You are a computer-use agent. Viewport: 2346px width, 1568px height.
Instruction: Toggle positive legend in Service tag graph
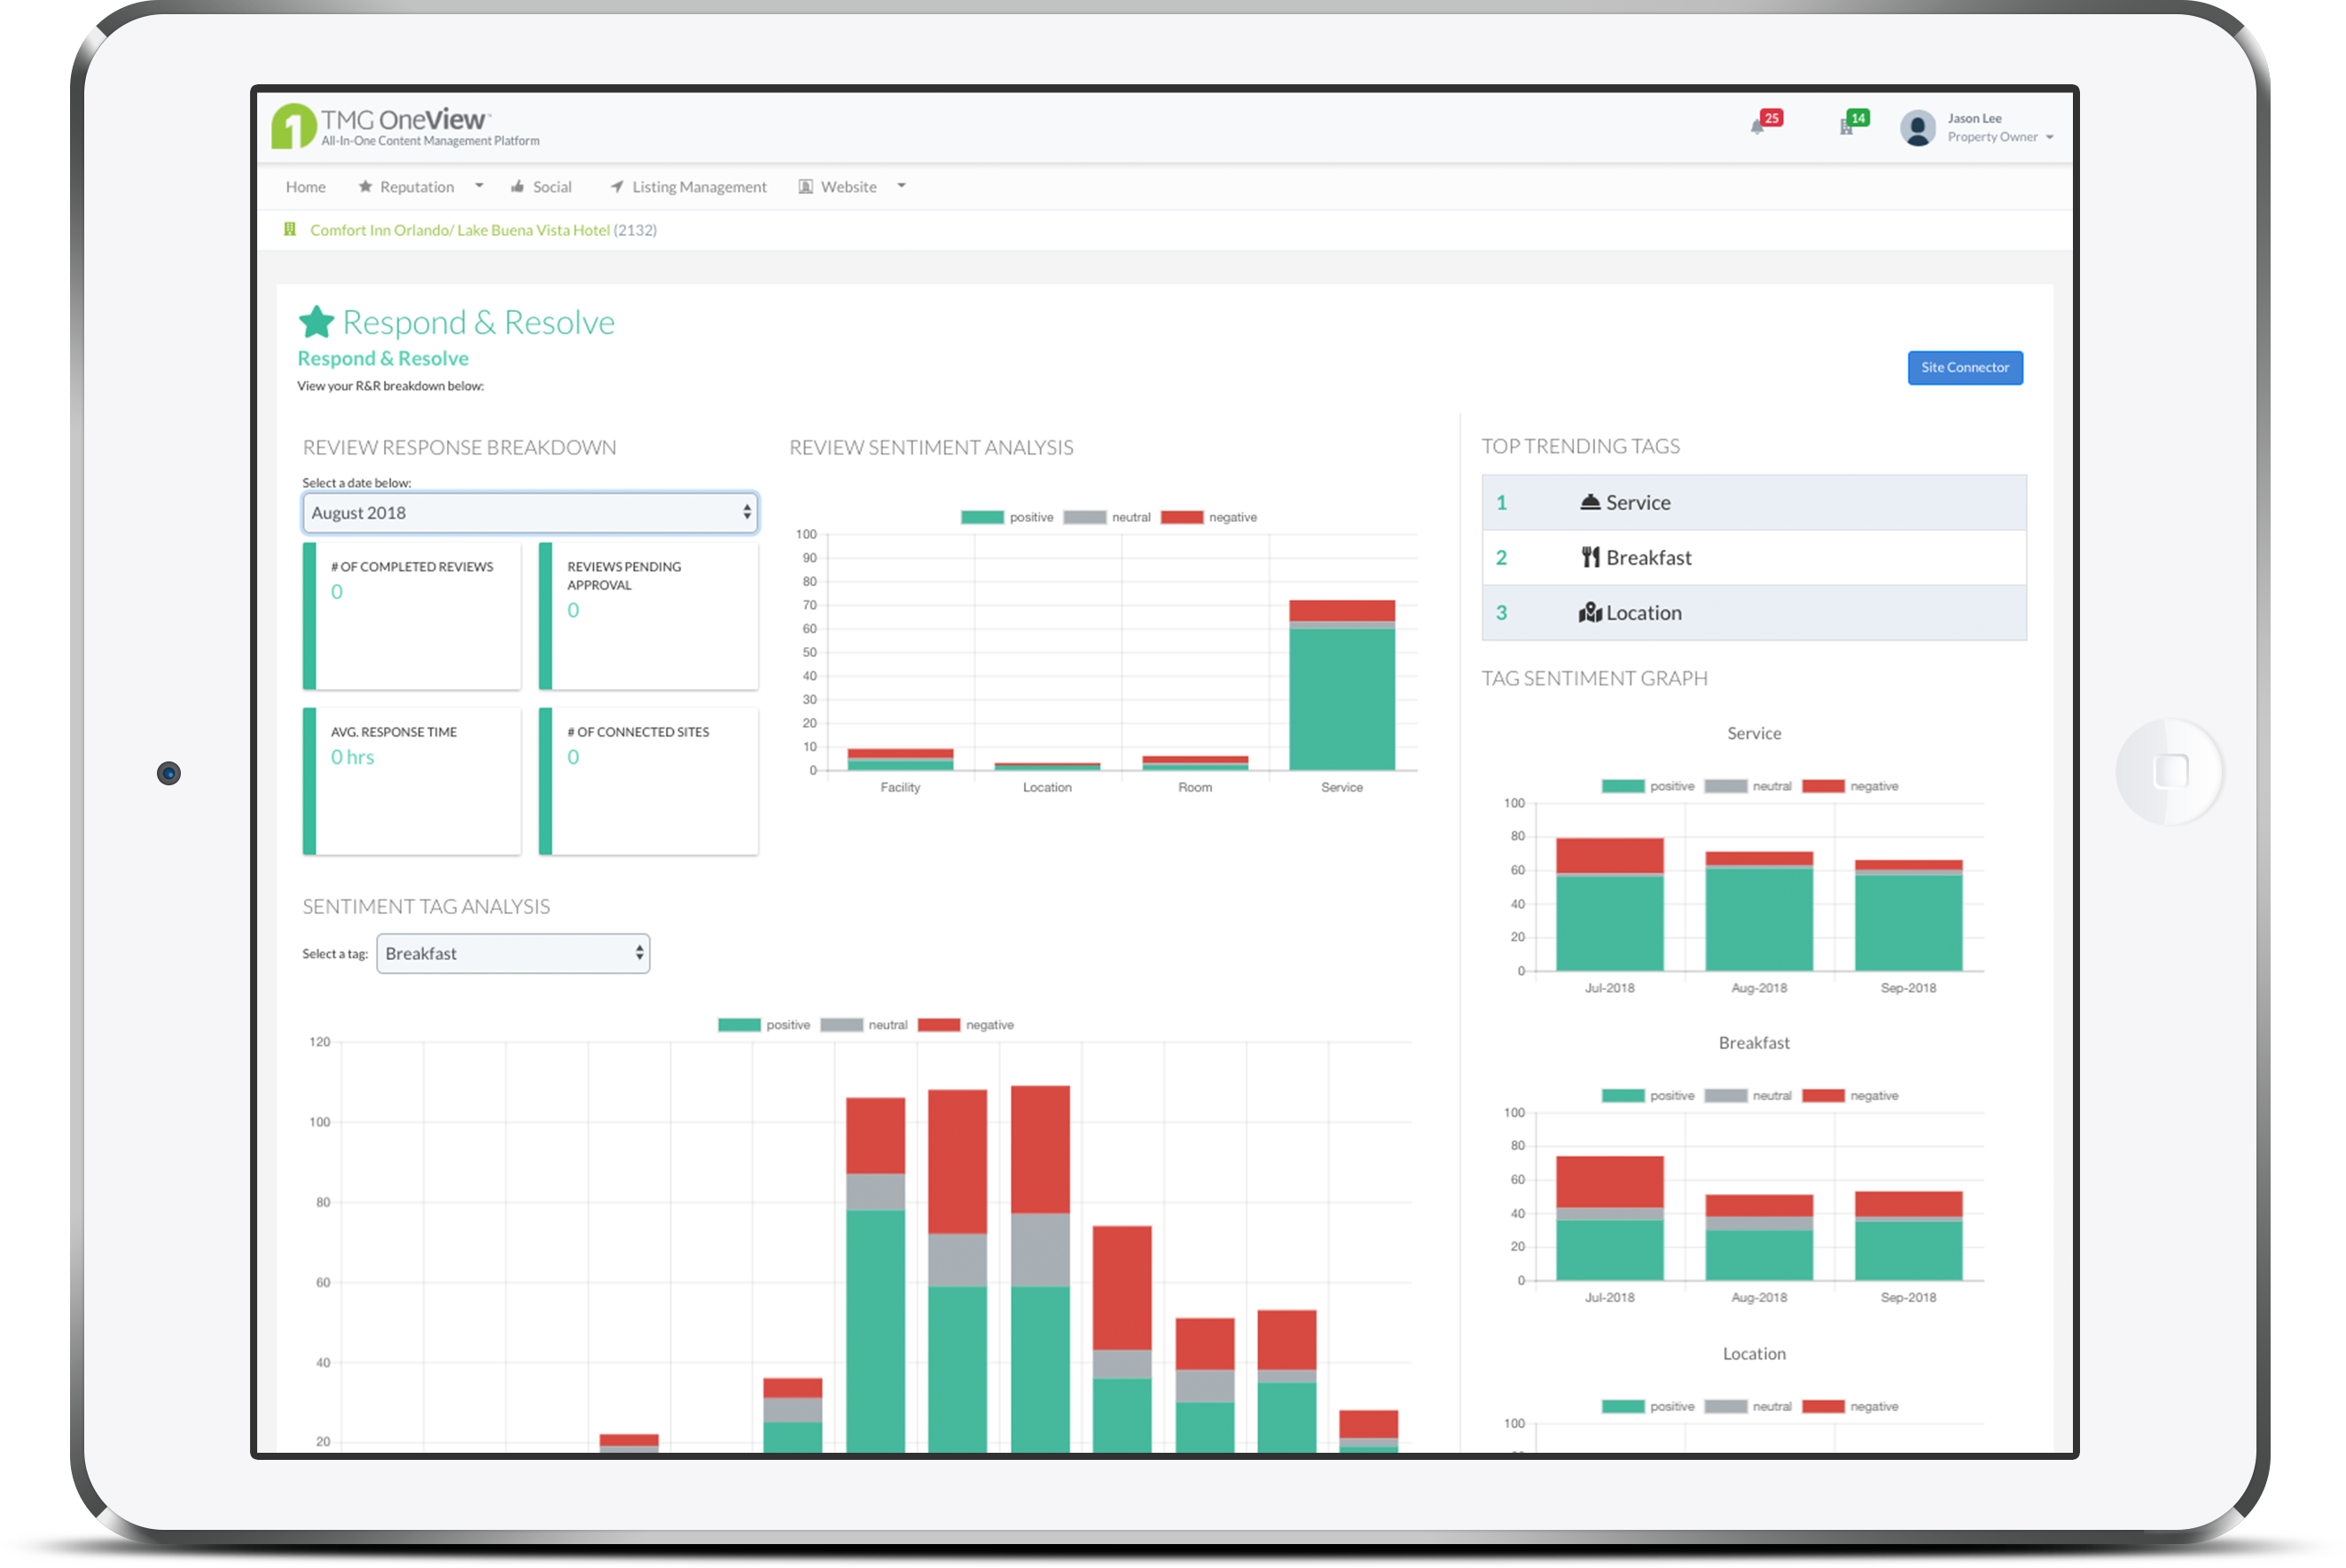[1648, 786]
